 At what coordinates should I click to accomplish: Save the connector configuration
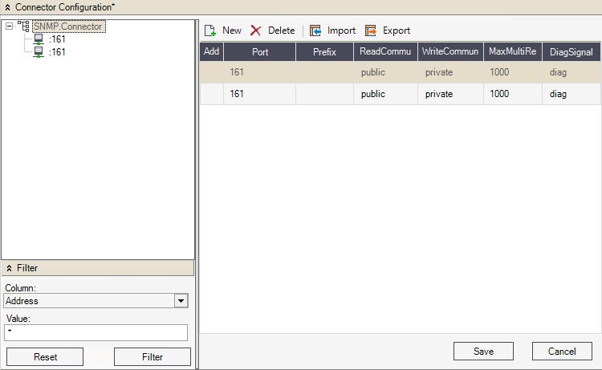(x=483, y=352)
